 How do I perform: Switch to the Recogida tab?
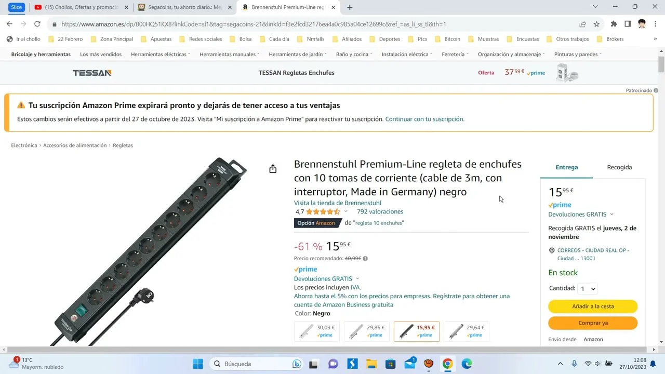point(619,167)
